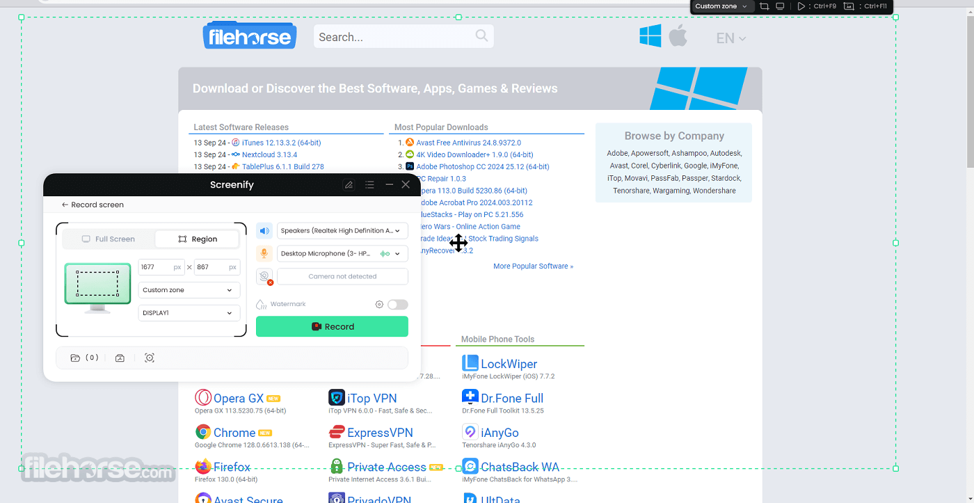
Task: Open Avast Free Antivirus 24.8.9372.0 link
Action: tap(468, 143)
